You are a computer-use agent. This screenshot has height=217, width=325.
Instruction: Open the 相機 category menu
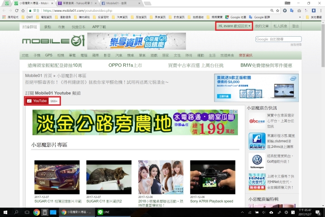[60, 56]
